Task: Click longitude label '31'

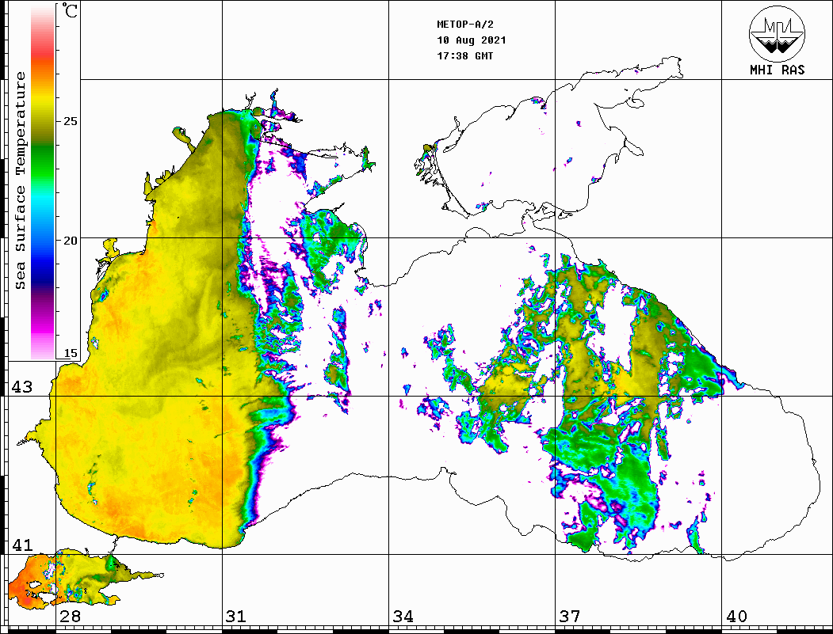Action: [x=236, y=616]
